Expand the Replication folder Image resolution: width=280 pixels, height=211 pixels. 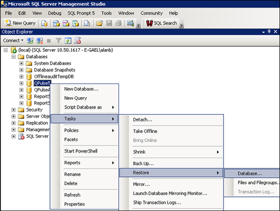[14, 123]
